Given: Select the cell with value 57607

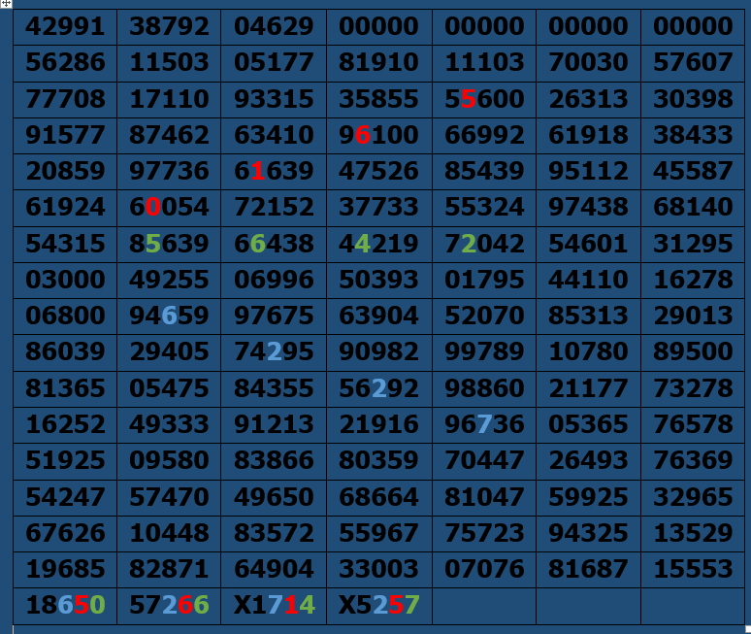Looking at the screenshot, I should 693,63.
